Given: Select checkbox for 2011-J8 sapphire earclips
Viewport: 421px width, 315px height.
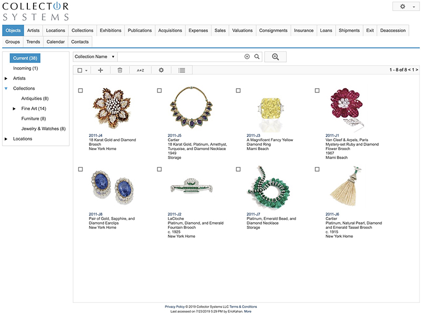Looking at the screenshot, I should click(x=81, y=169).
